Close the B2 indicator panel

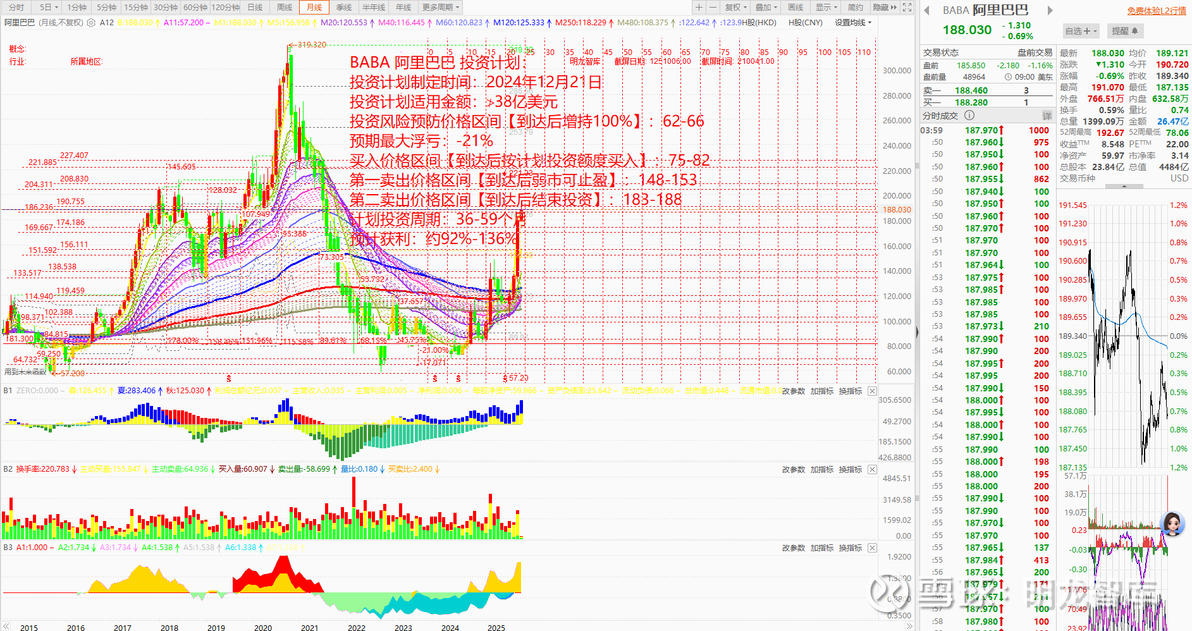872,469
